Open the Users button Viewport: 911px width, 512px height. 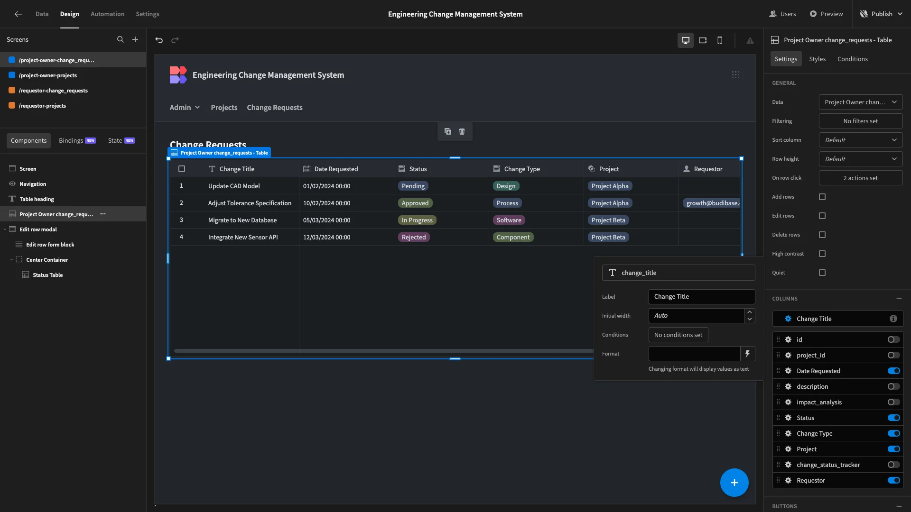point(782,14)
